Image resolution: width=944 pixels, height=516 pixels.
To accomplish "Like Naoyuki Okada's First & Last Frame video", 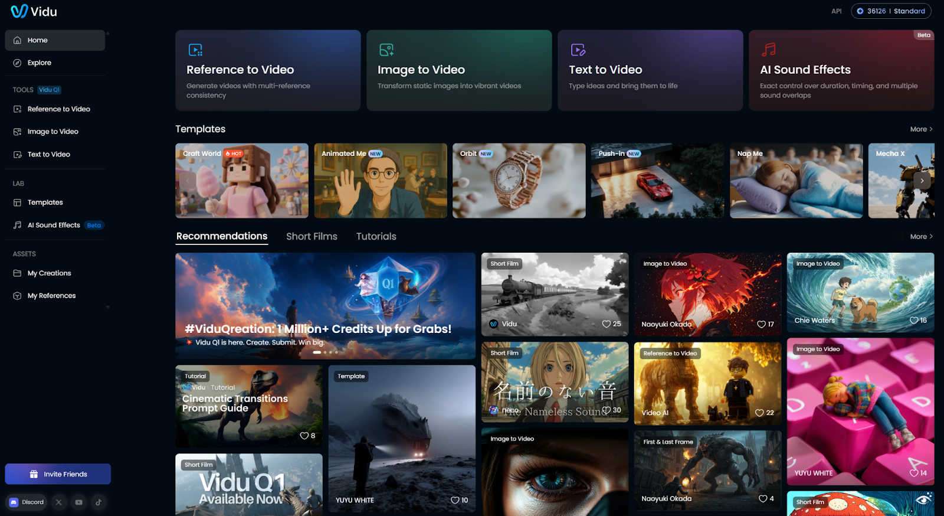I will pyautogui.click(x=763, y=498).
